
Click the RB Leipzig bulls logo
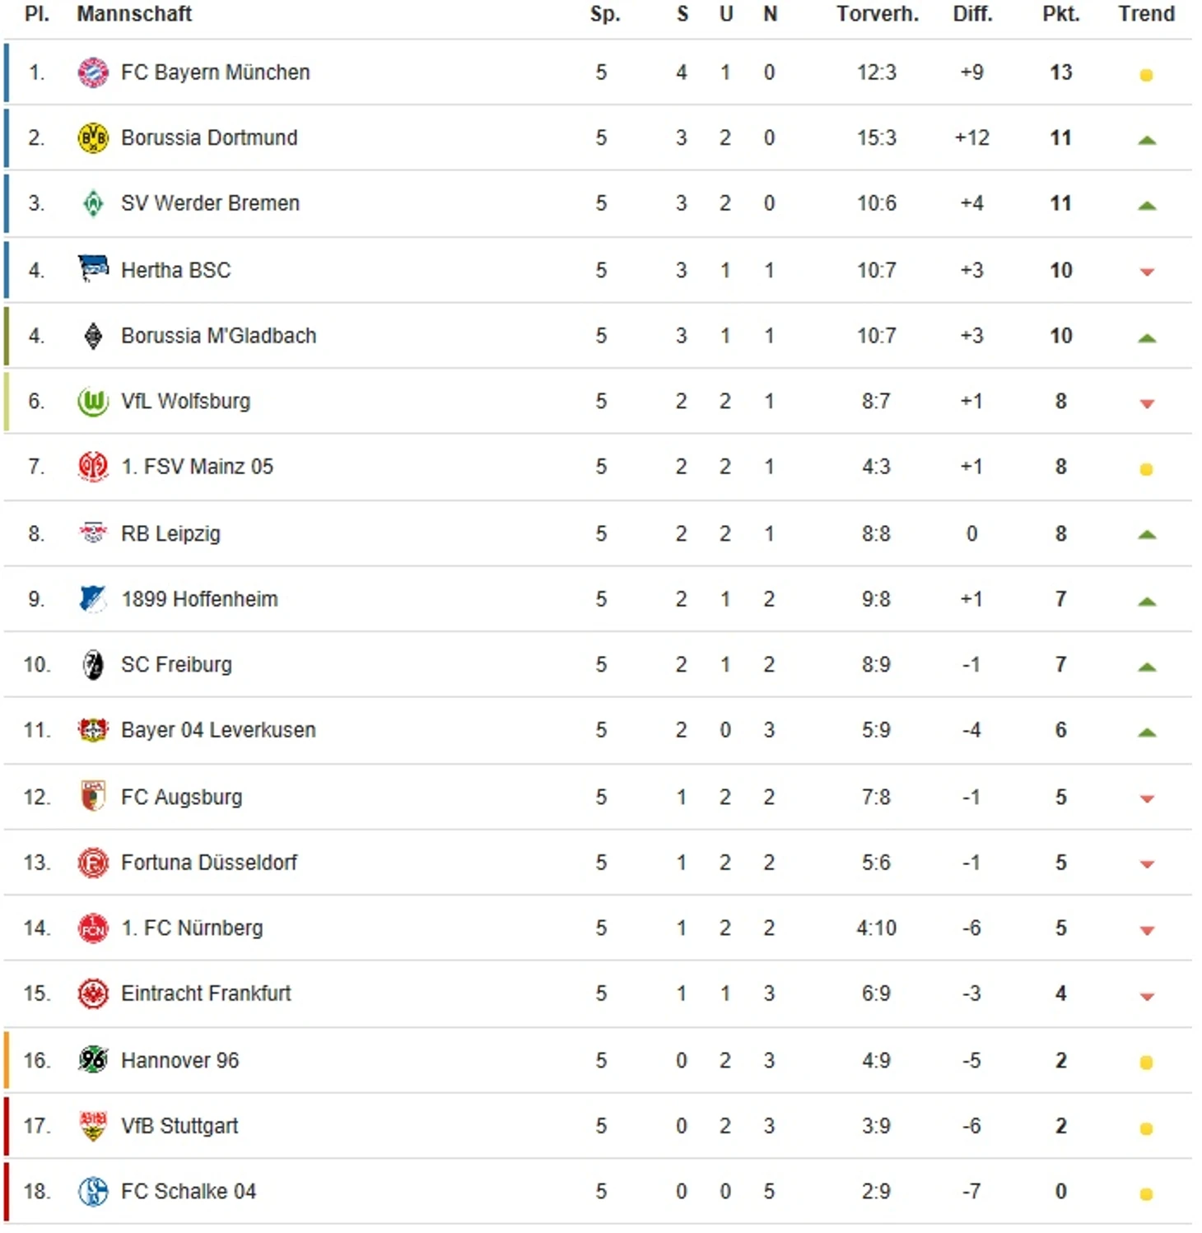click(x=93, y=533)
